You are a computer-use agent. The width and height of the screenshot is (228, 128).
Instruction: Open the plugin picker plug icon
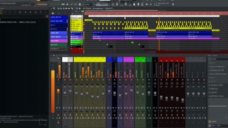click(x=138, y=4)
